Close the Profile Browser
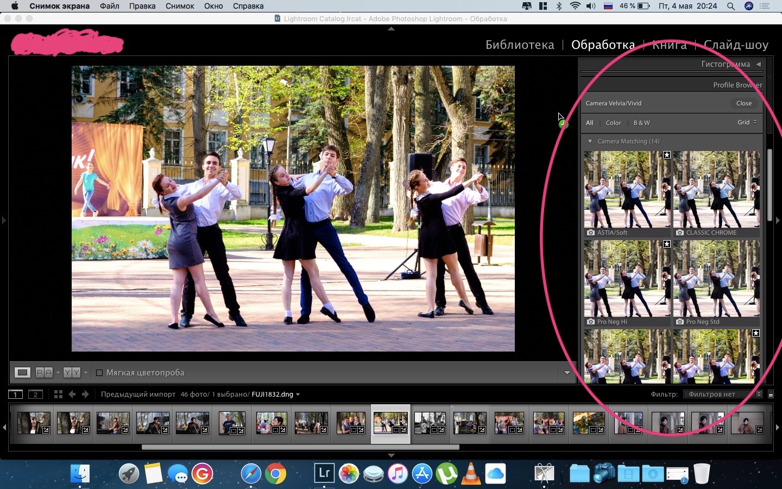782x489 pixels. (x=744, y=103)
